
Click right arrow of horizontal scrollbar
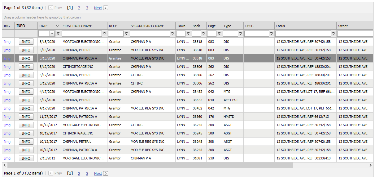(371, 165)
